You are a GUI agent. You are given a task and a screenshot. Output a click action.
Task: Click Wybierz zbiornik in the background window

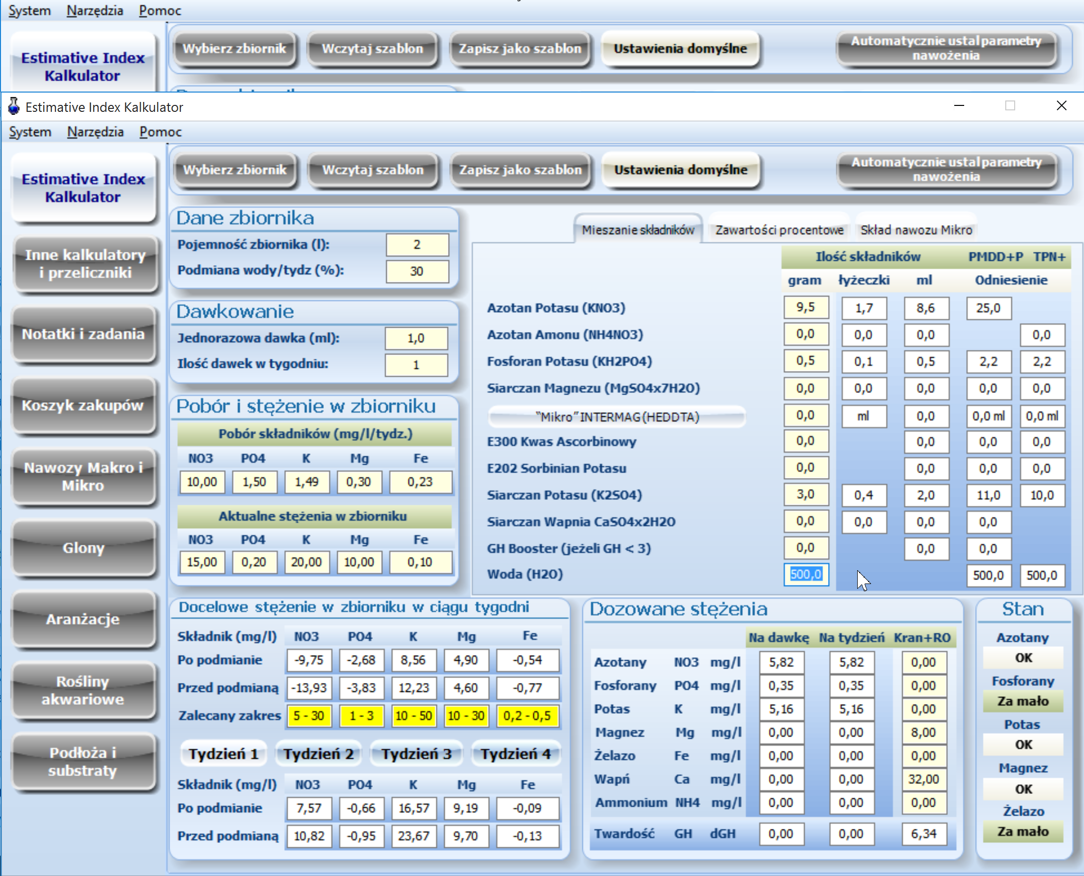234,49
